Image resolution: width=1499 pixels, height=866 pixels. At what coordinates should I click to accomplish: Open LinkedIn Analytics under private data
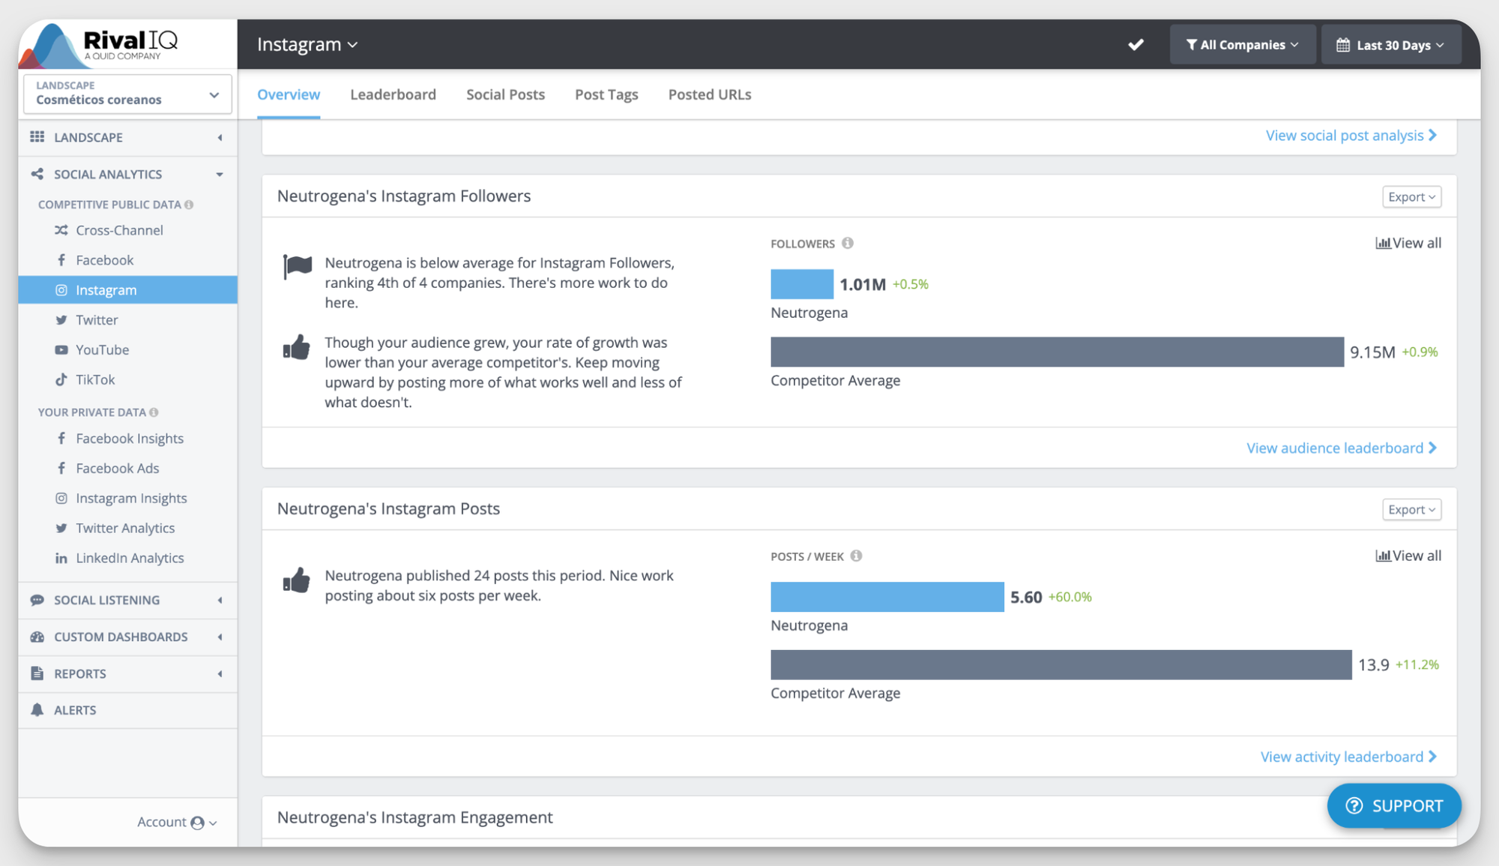(130, 558)
